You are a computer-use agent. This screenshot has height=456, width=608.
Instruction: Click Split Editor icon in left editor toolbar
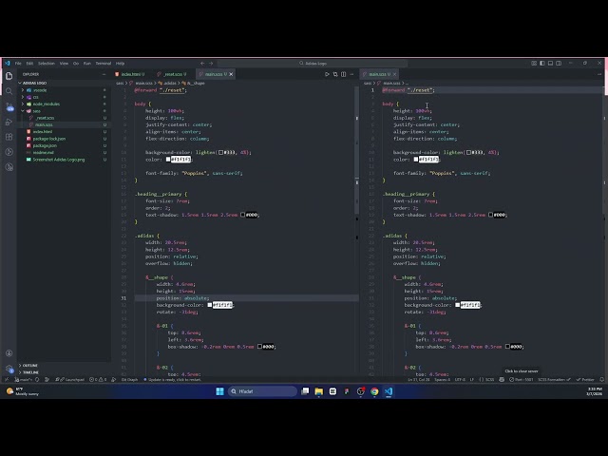click(344, 74)
